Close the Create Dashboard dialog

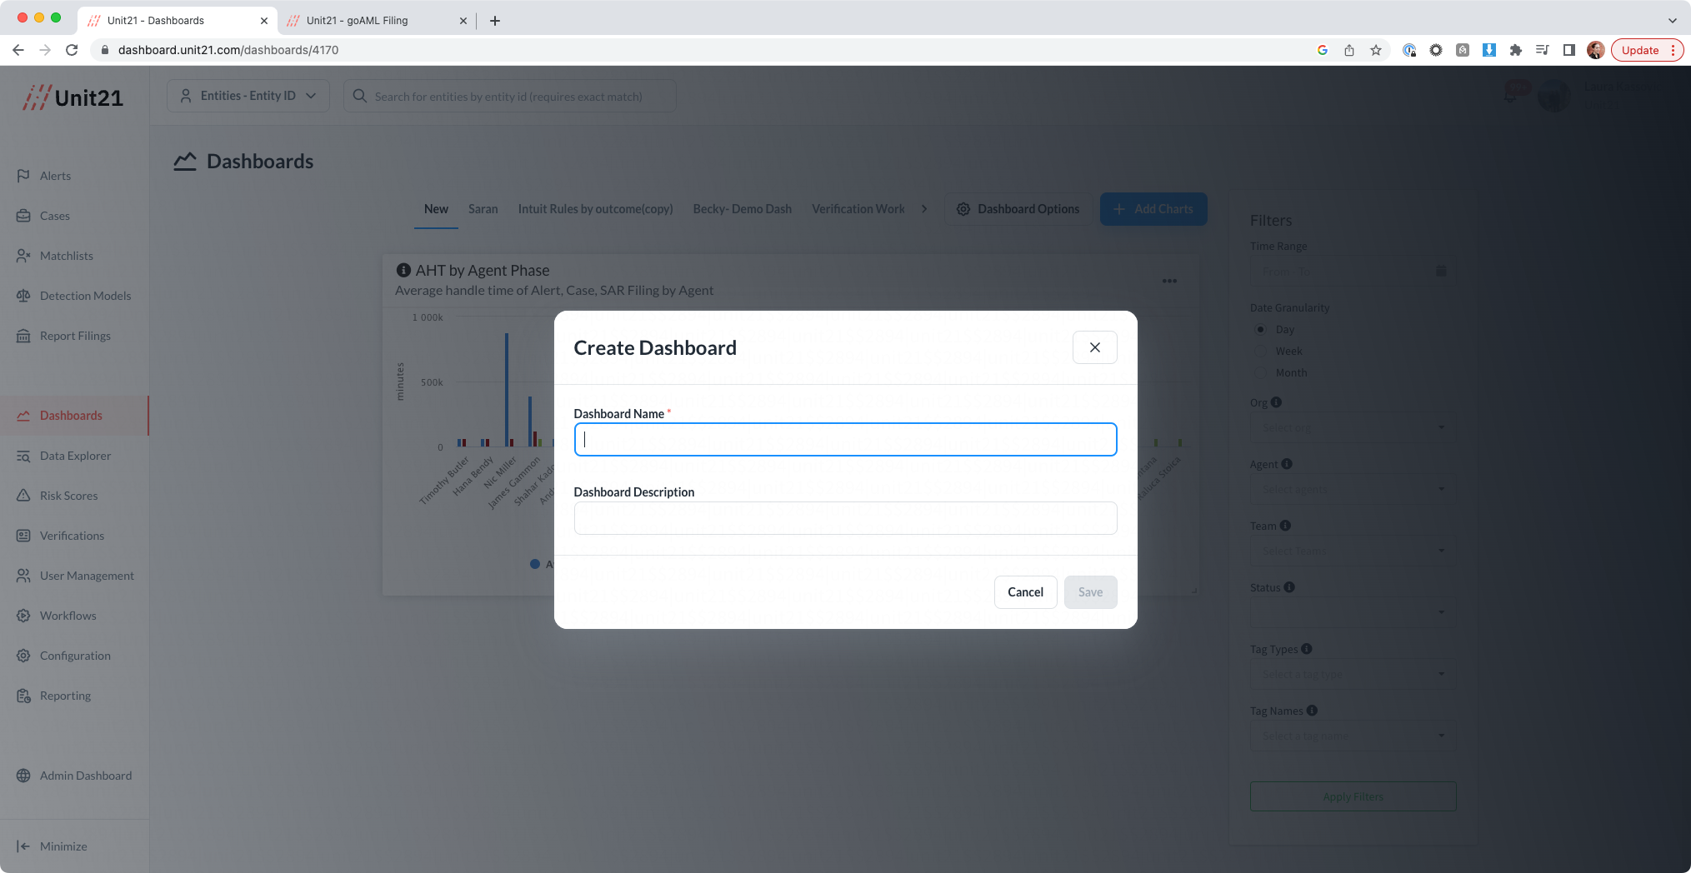tap(1094, 347)
